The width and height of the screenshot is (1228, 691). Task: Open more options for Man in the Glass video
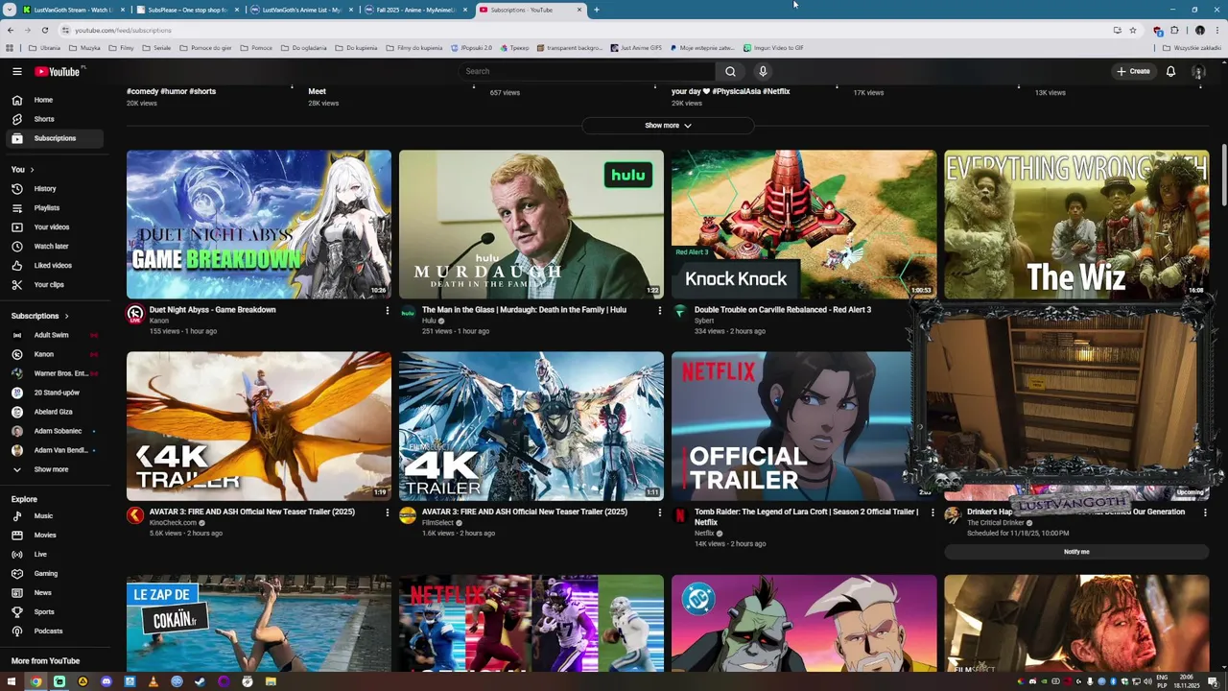(660, 310)
